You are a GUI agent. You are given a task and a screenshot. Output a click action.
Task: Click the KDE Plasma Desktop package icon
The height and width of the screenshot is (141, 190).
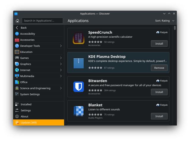click(x=79, y=63)
